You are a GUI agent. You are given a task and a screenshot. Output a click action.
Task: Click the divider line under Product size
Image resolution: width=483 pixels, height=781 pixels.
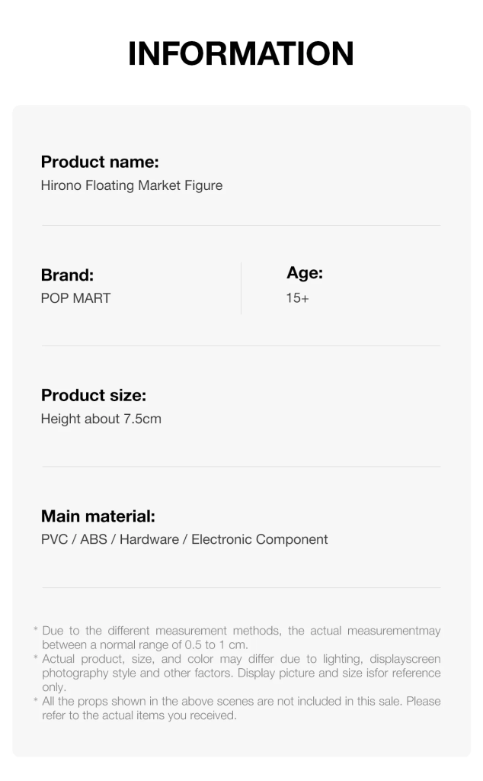(x=241, y=466)
